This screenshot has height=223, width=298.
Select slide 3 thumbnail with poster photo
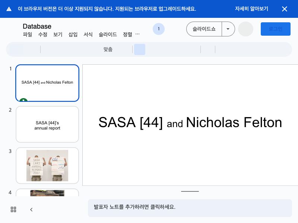(x=47, y=165)
